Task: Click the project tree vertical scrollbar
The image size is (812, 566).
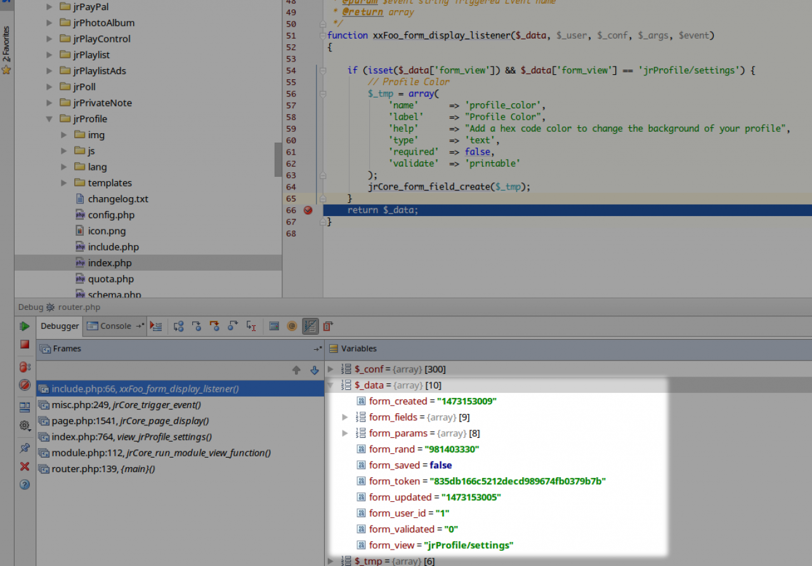Action: [278, 158]
